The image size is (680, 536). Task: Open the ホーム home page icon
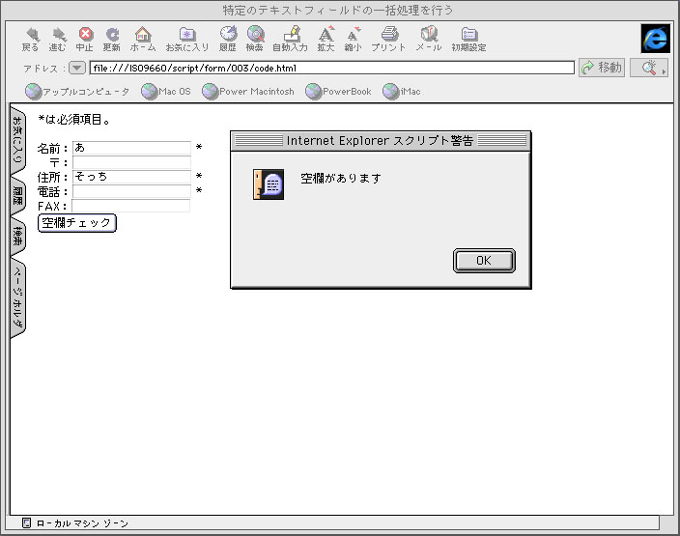tap(143, 39)
